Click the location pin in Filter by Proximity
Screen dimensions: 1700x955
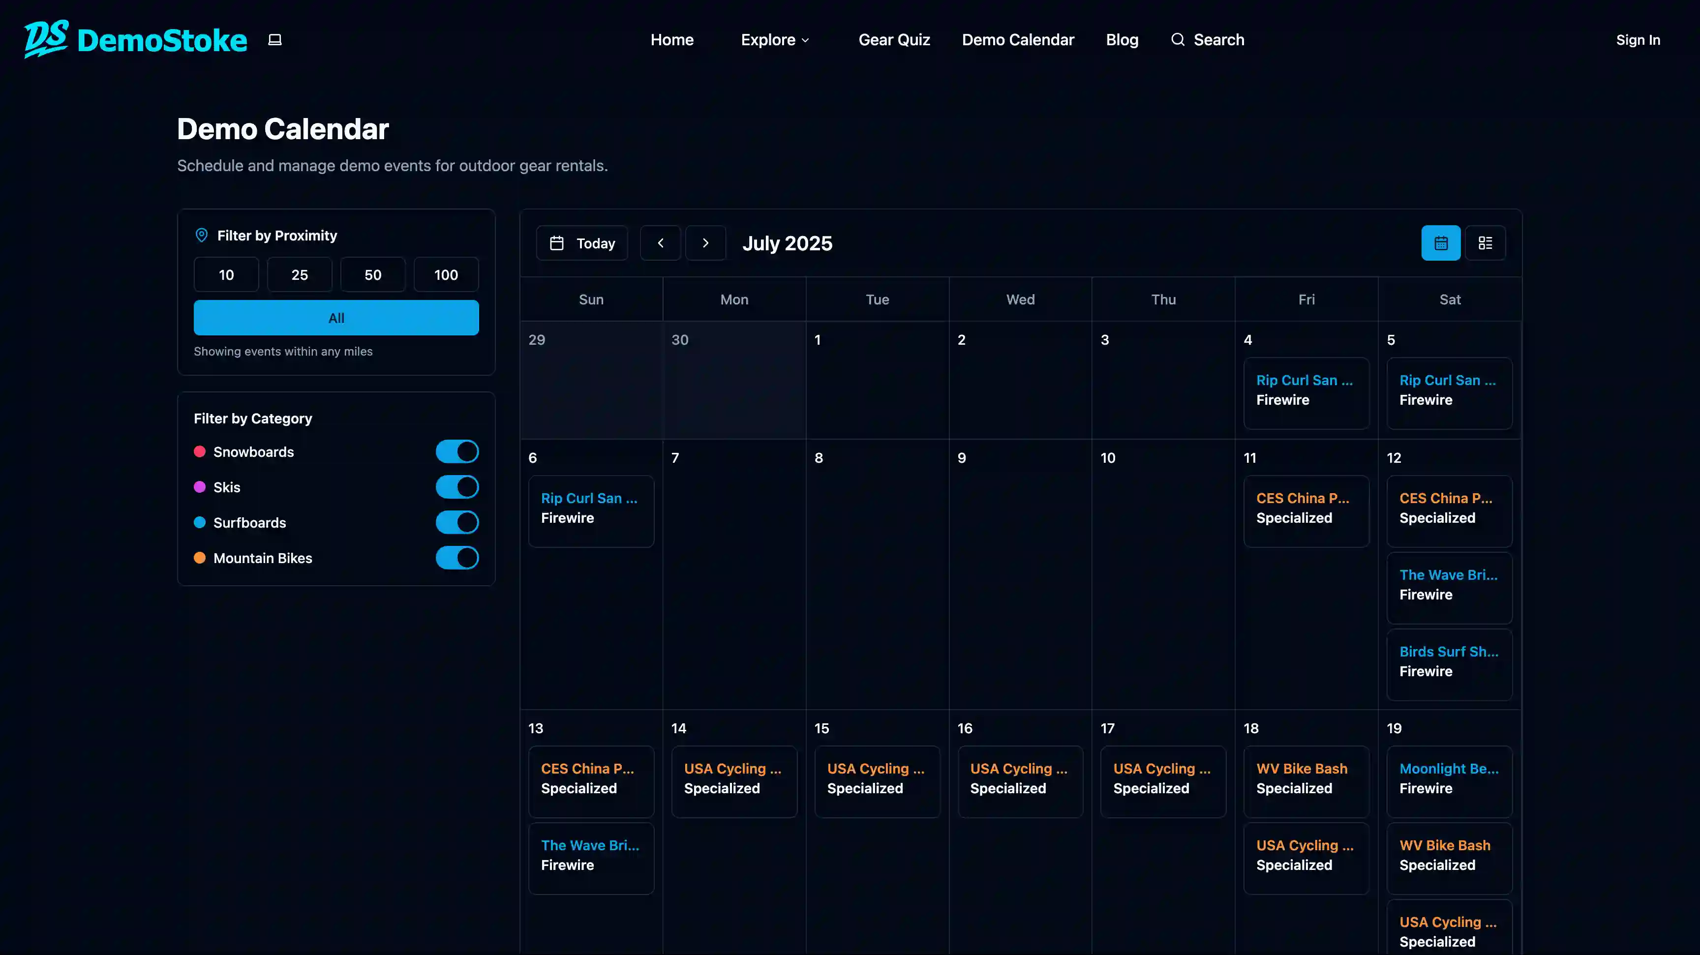201,235
